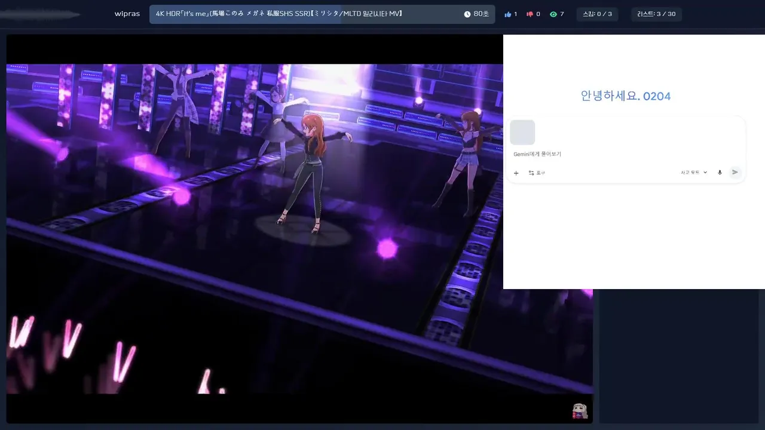Click the microphone icon in Gemini prompt

coord(720,172)
